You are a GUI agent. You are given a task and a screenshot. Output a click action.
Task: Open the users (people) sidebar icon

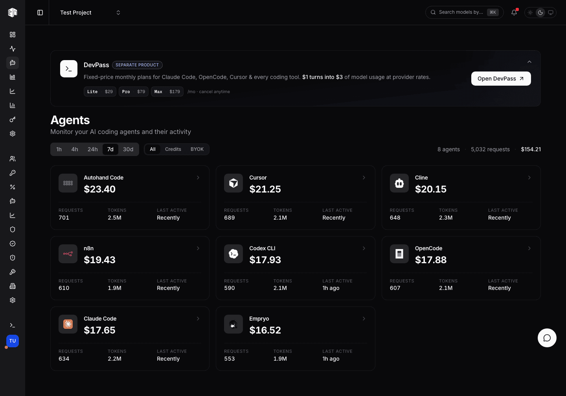tap(13, 159)
